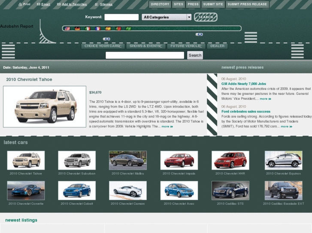Click the gray Search button below tabs
Image resolution: width=312 pixels, height=233 pixels.
(195, 55)
